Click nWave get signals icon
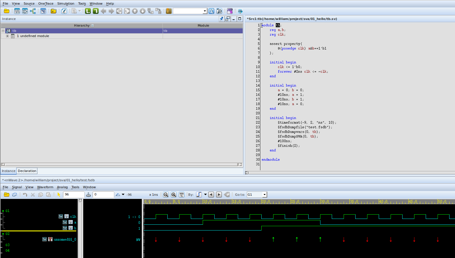Image resolution: width=455 pixels, height=258 pixels. pyautogui.click(x=14, y=195)
